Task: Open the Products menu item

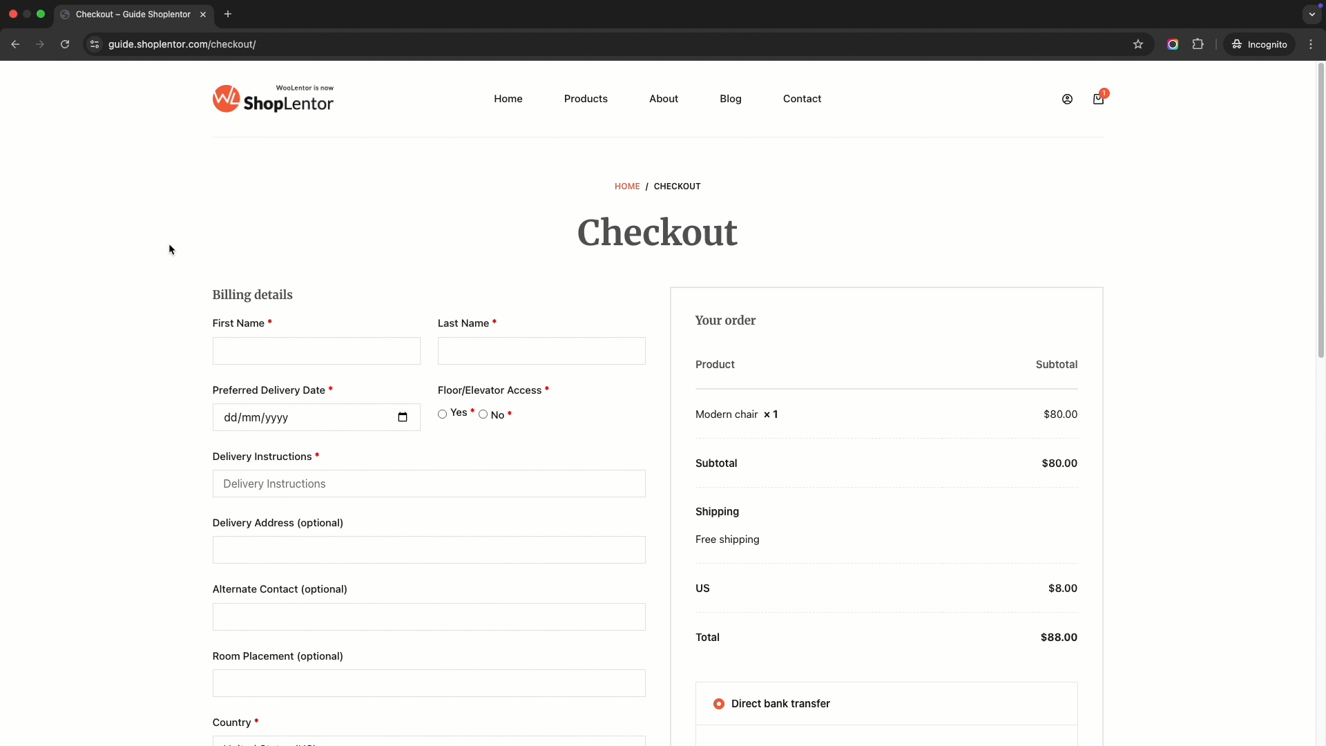Action: [586, 99]
